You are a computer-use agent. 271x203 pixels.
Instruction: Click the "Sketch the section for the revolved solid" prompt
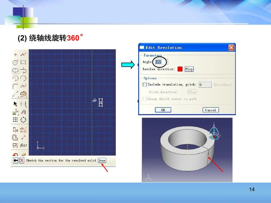[x=61, y=161]
